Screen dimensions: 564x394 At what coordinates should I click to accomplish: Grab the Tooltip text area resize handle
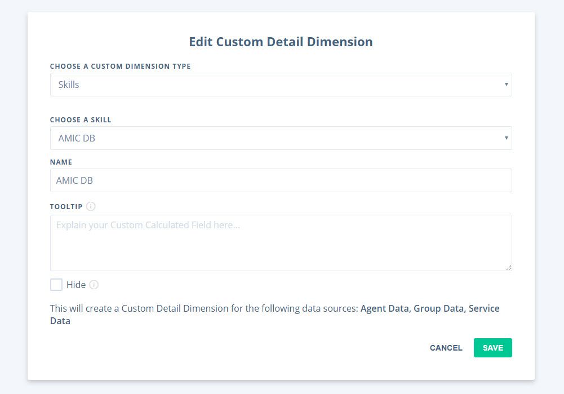point(508,267)
